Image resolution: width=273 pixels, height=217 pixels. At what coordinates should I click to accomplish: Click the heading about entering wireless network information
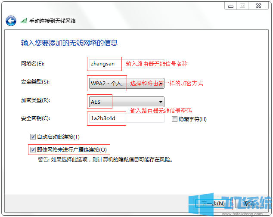click(69, 43)
